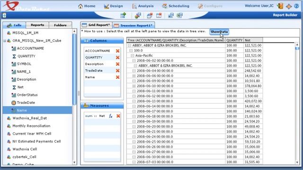Open the Analysis menu
303x170 pixels.
(143, 6)
